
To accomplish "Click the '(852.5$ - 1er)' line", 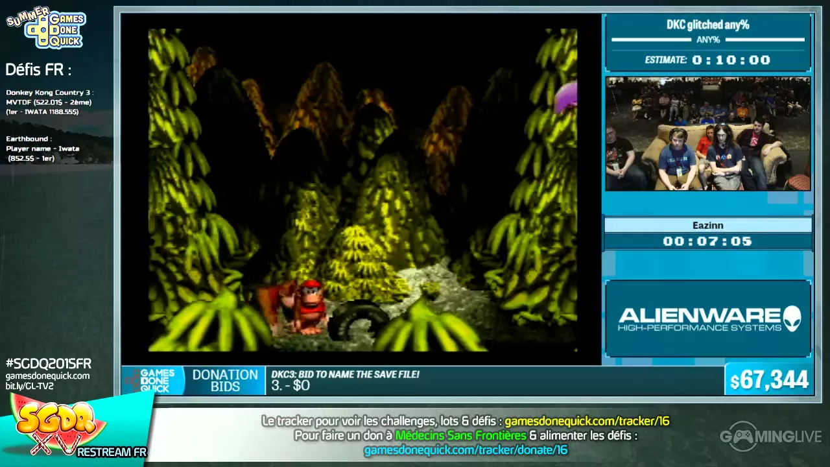I will [x=31, y=158].
